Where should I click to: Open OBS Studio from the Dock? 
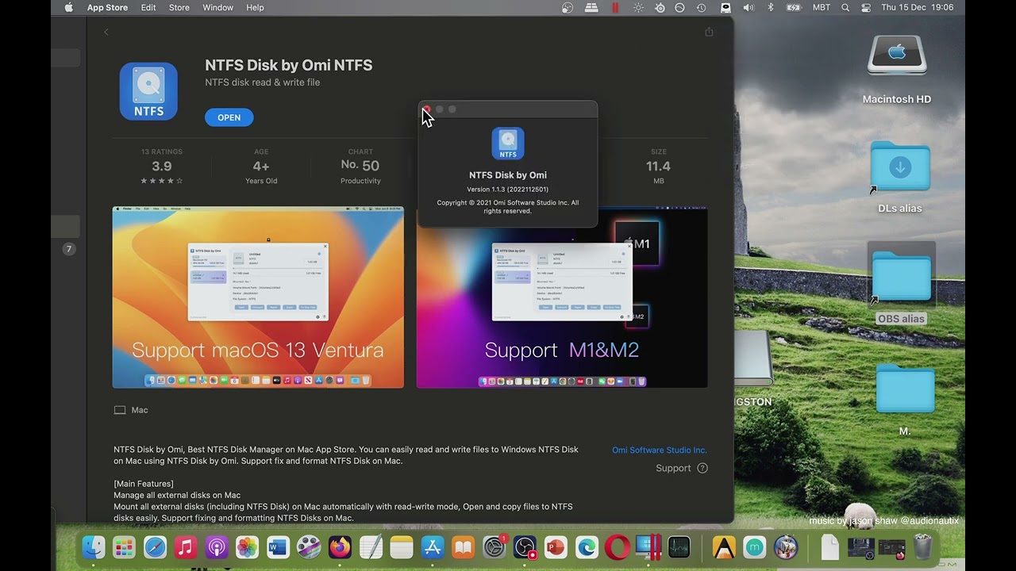click(525, 547)
